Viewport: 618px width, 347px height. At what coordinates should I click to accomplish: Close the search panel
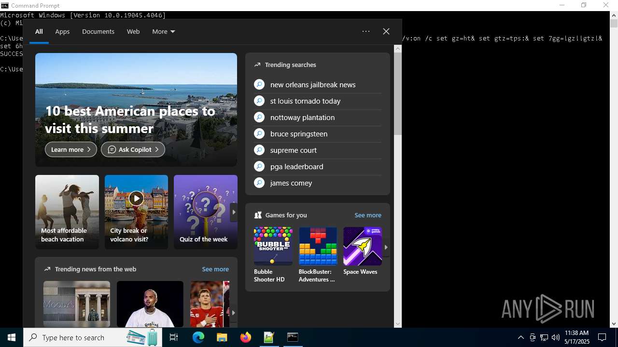coord(386,31)
